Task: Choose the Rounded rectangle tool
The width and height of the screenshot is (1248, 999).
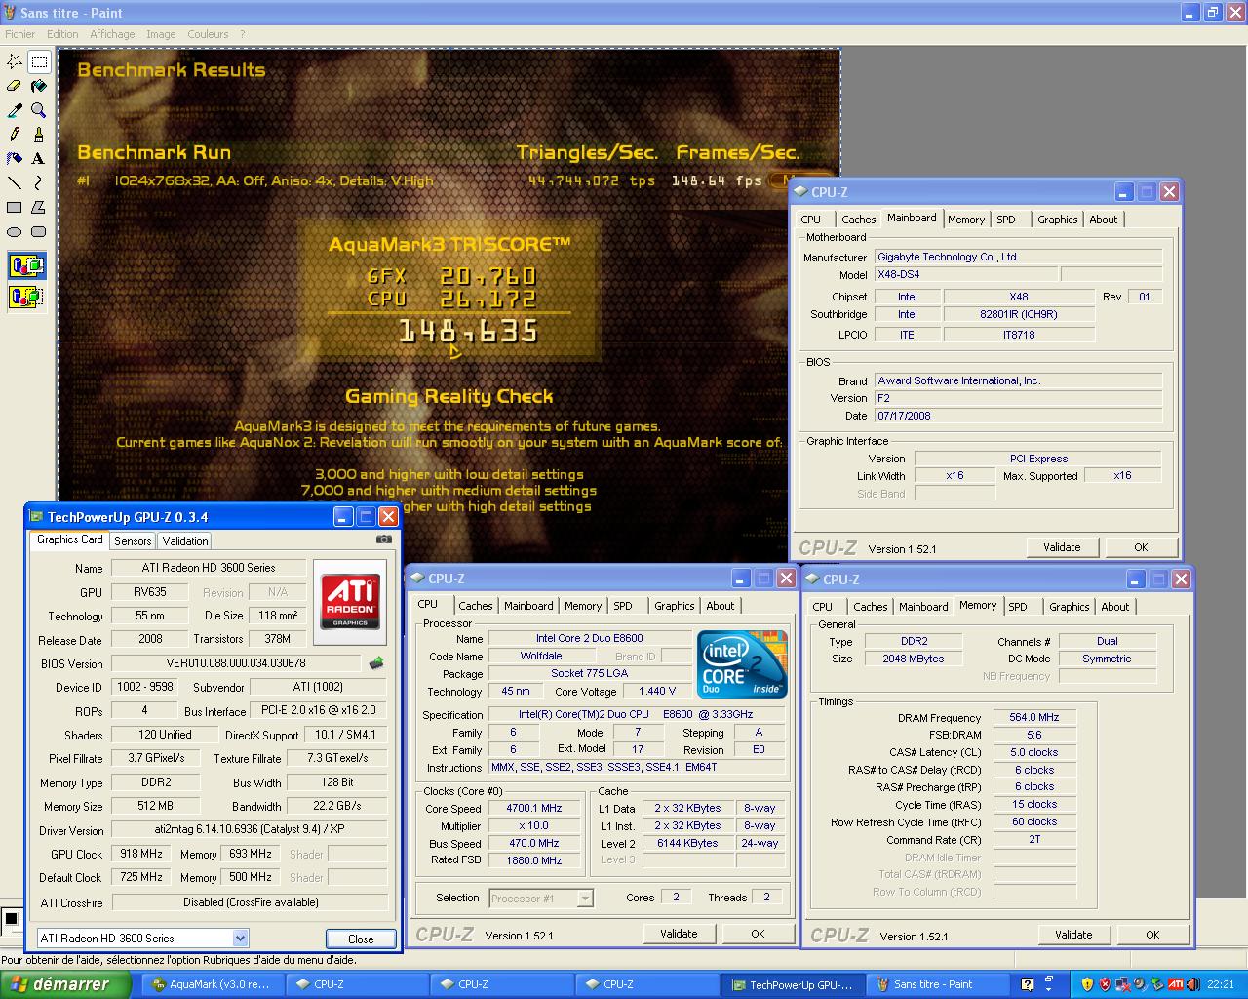Action: [39, 231]
